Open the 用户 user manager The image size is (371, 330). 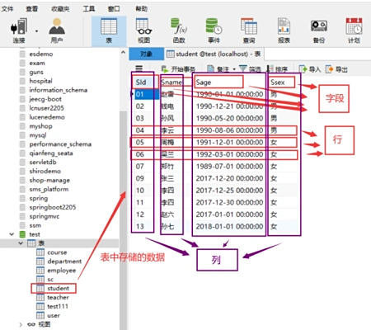(57, 31)
